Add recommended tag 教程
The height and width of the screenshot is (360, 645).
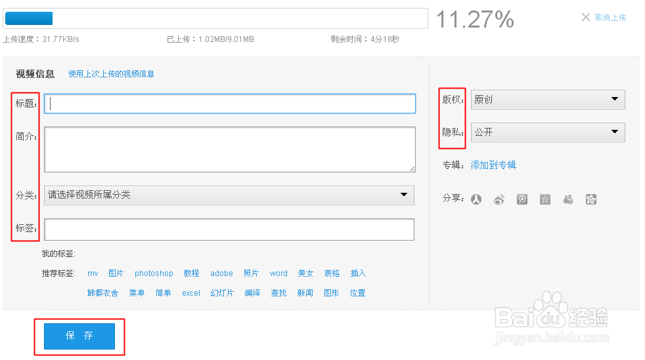[191, 273]
